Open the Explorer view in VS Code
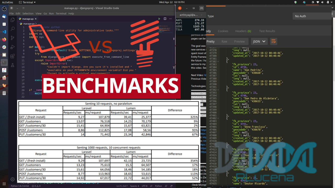 pyautogui.click(x=12, y=20)
